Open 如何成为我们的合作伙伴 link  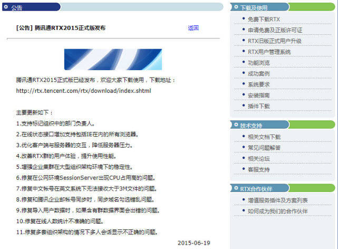(x=278, y=211)
